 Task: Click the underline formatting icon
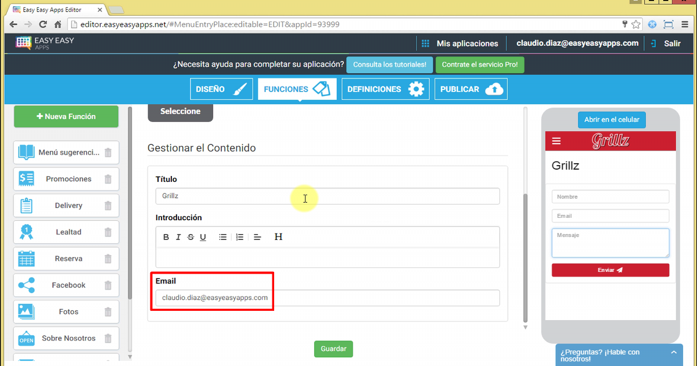tap(203, 237)
